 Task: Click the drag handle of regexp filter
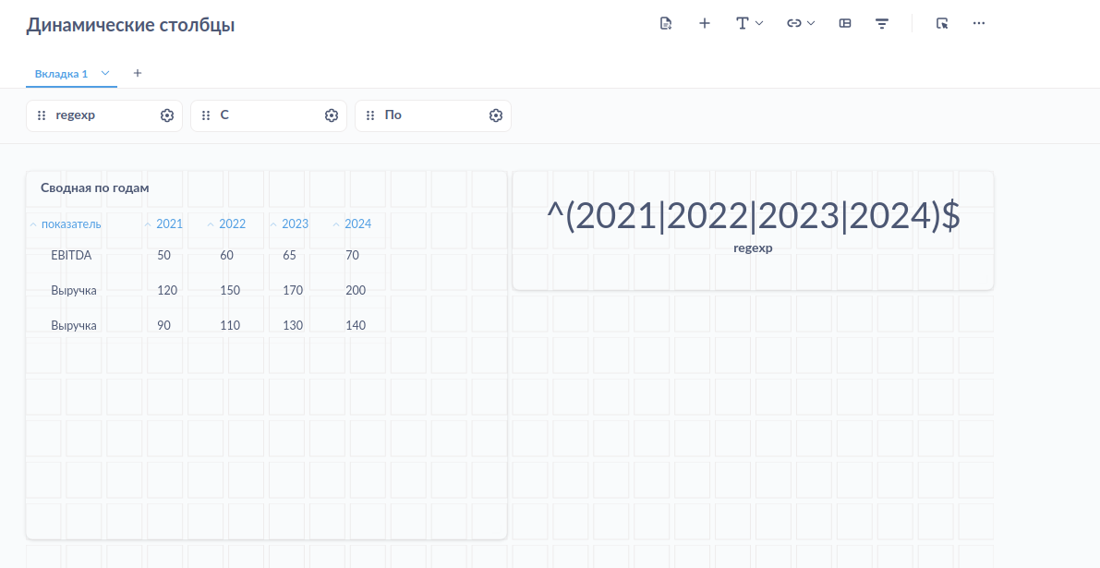pos(42,115)
